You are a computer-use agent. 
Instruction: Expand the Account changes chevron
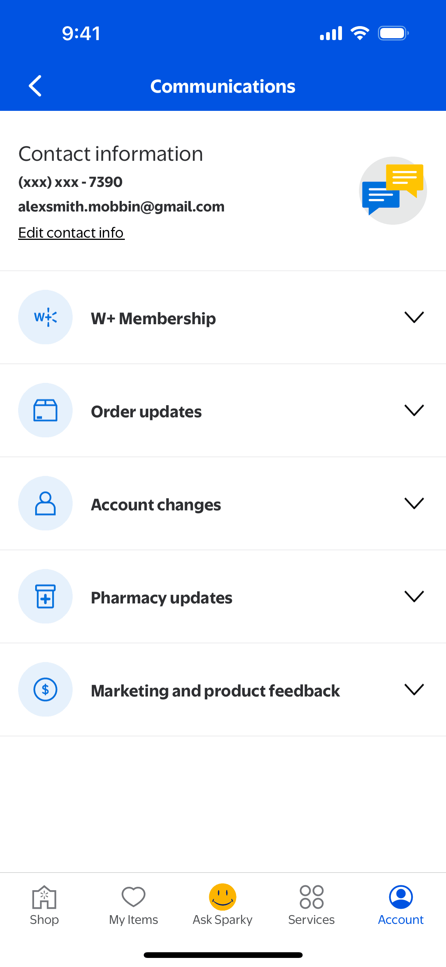pyautogui.click(x=414, y=503)
